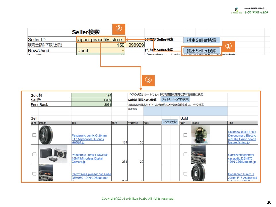Click the 抽出Seller検索 button
Image resolution: width=276 pixels, height=207 pixels.
pos(202,51)
